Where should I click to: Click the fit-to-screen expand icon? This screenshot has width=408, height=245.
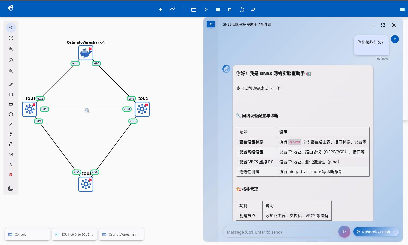click(x=11, y=38)
